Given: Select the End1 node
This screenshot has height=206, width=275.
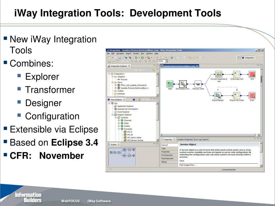Looking at the screenshot, I should 252,96.
